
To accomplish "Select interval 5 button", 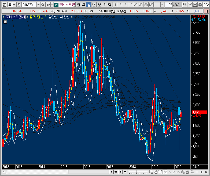I will click(x=126, y=5).
